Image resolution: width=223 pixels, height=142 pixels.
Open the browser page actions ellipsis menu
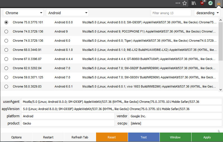(178, 3)
